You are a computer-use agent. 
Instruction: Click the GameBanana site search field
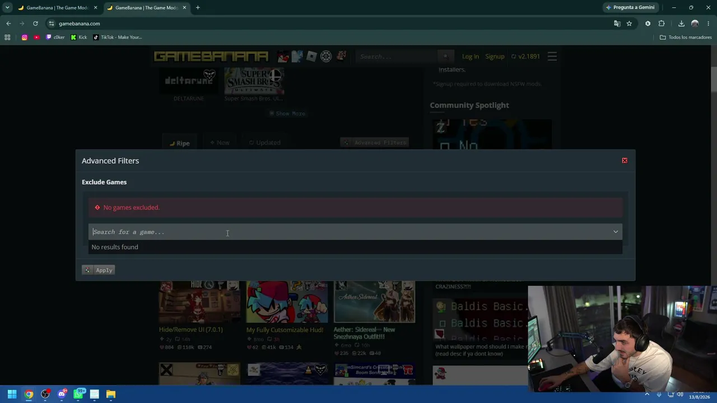click(398, 57)
